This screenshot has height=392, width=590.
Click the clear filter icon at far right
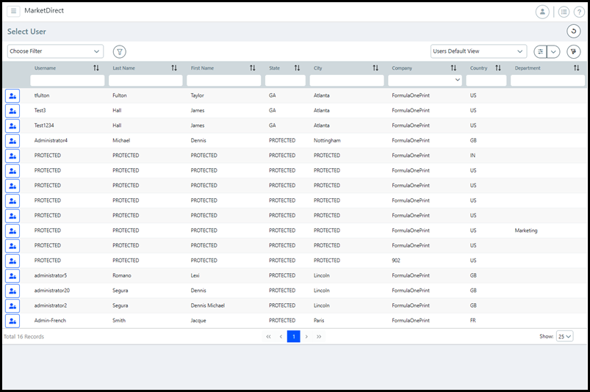point(573,51)
